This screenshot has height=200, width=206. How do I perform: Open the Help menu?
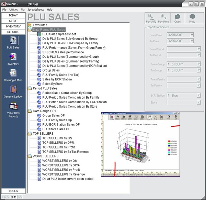(x=50, y=10)
